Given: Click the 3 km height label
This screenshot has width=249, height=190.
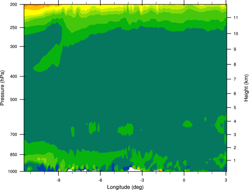Looking at the screenshot, I should point(235,134).
